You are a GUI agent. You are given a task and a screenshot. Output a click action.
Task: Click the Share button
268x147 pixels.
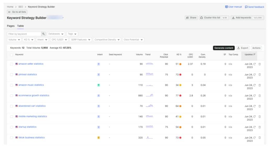[191, 17]
